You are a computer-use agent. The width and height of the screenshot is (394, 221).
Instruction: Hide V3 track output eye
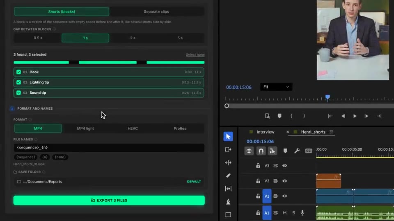click(284, 166)
